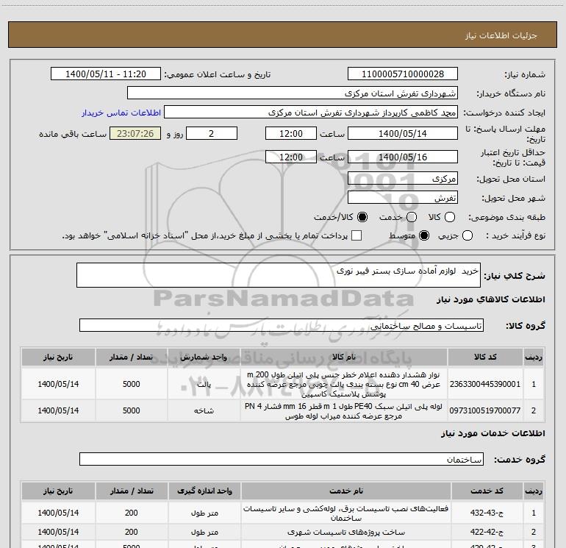The height and width of the screenshot is (548, 566).
Task: Click the public announcement date field
Action: (x=106, y=74)
